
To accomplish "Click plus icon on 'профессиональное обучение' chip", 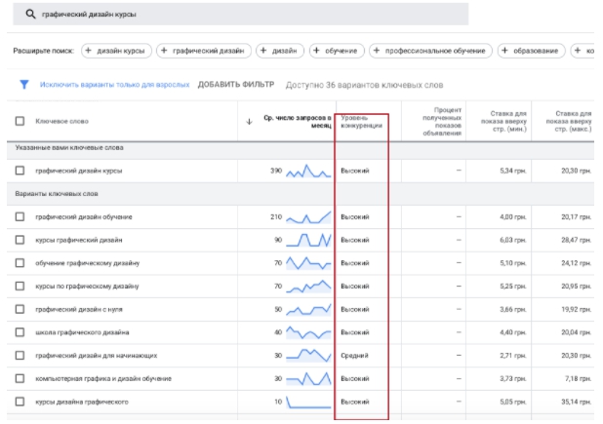I will [377, 51].
